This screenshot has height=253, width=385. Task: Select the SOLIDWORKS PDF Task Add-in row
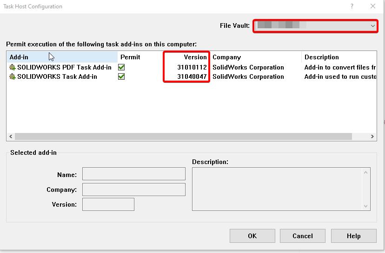(192, 67)
